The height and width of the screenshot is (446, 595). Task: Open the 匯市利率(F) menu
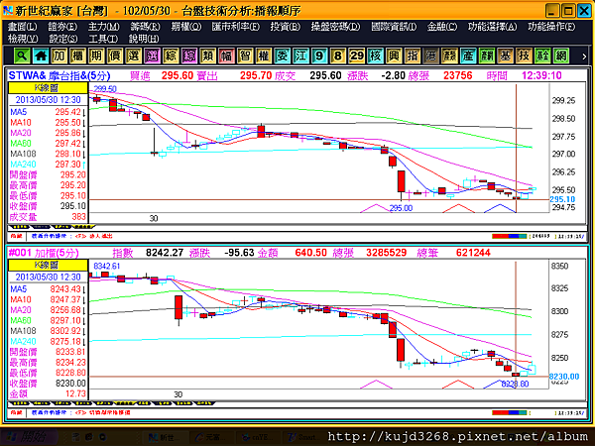(x=236, y=27)
